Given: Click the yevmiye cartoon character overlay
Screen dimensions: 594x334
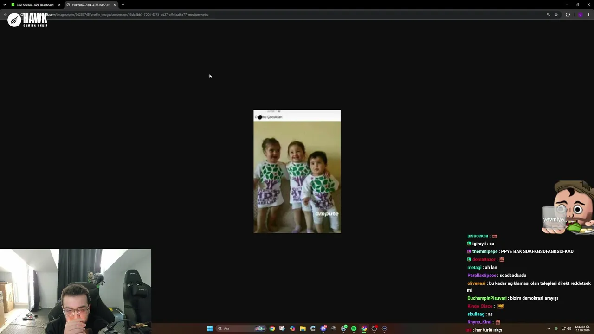Looking at the screenshot, I should 568,208.
